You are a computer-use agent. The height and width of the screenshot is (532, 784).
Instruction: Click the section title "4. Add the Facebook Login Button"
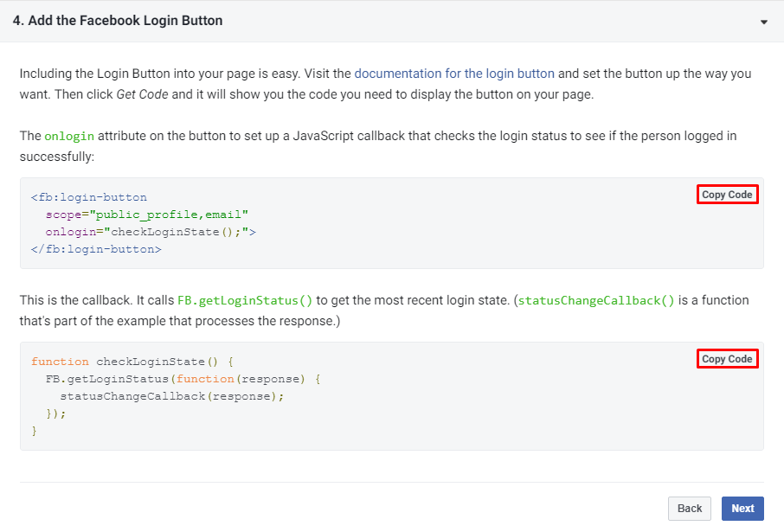point(118,21)
